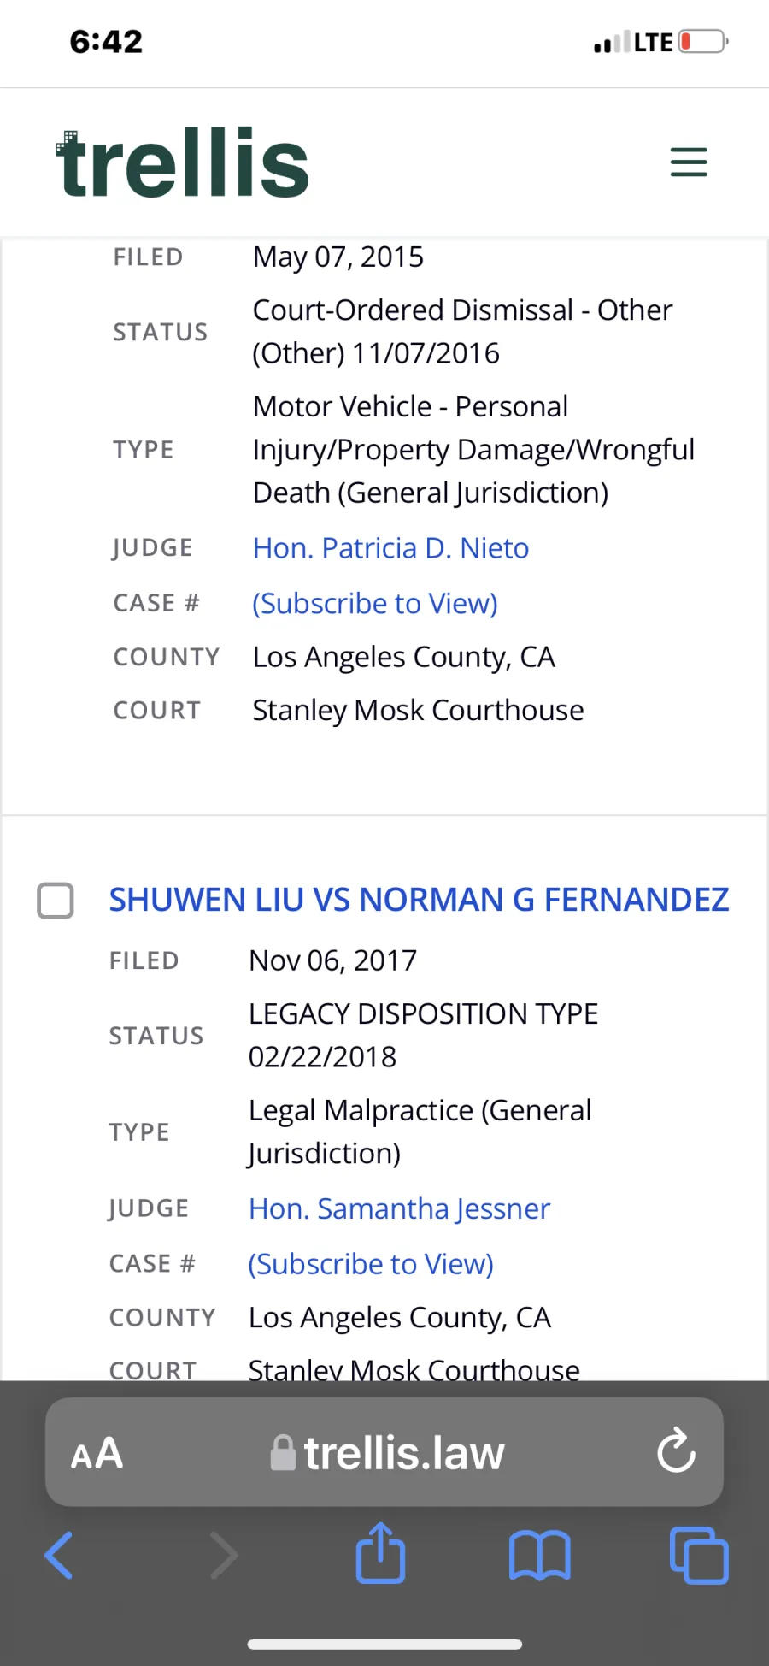
Task: Open the hamburger navigation menu
Action: (689, 162)
